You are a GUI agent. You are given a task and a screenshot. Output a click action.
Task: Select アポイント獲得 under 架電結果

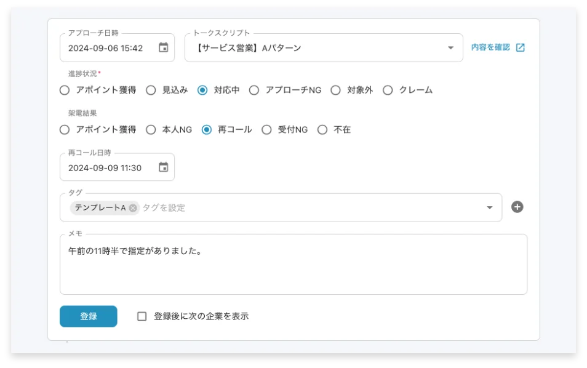(x=65, y=130)
